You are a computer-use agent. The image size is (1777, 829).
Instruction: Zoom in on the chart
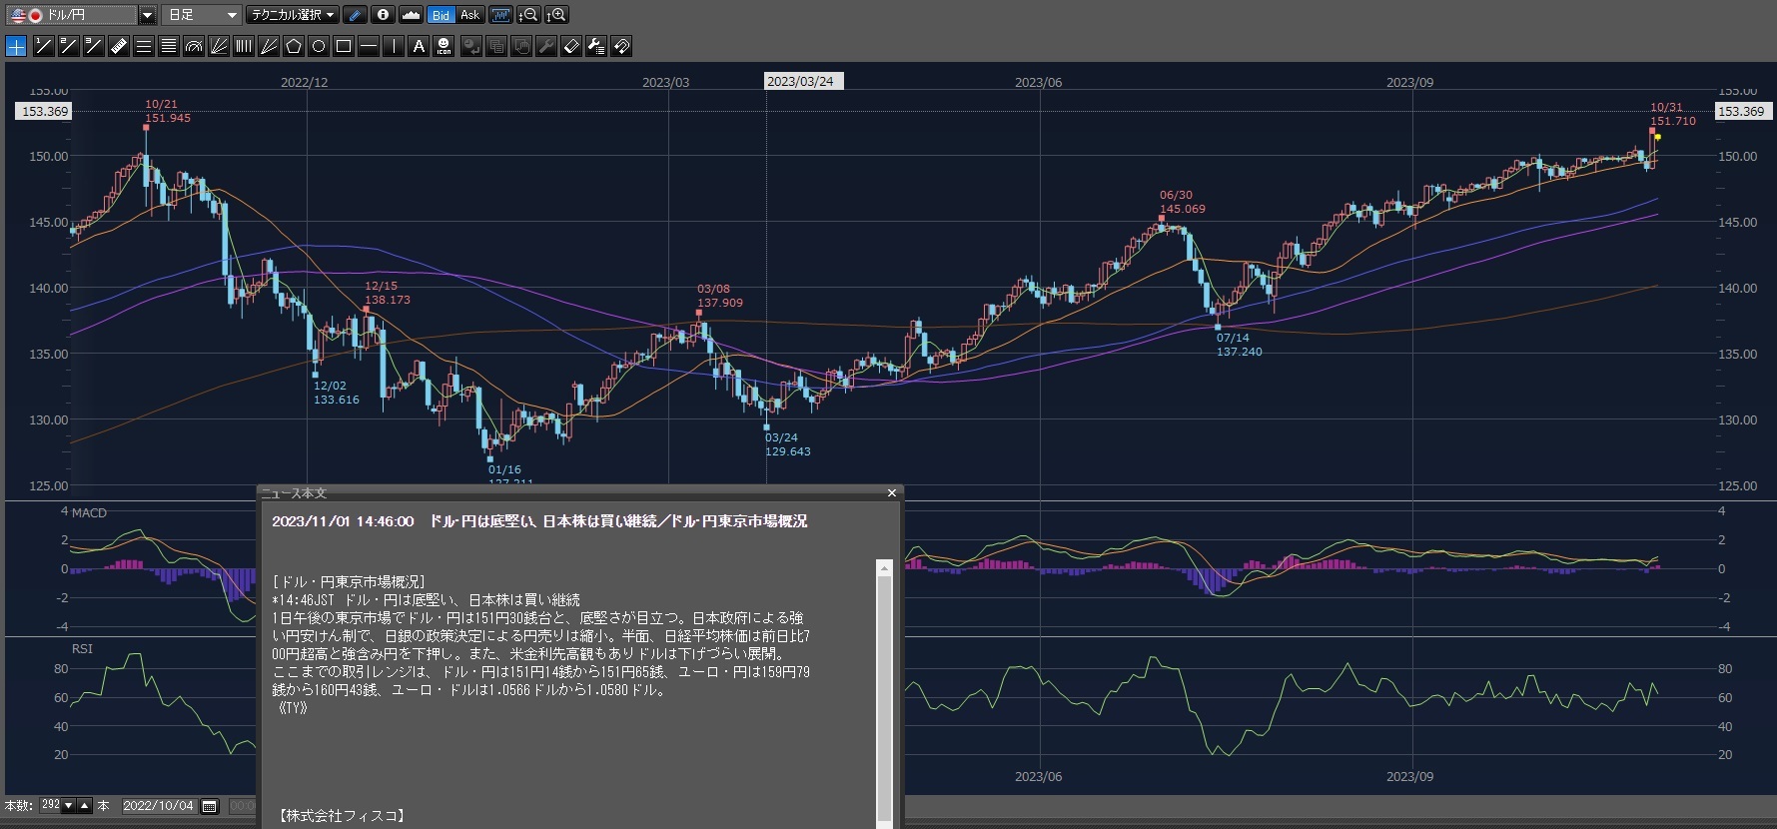click(x=557, y=15)
